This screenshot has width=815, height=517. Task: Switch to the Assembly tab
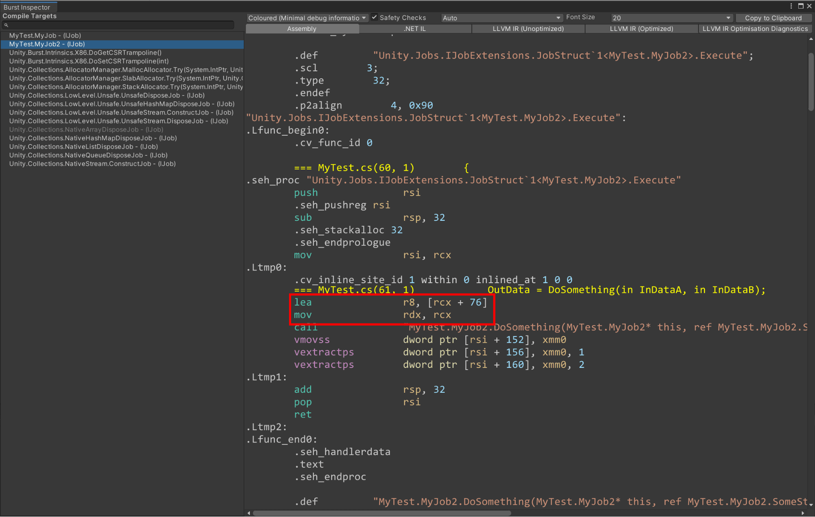coord(302,29)
